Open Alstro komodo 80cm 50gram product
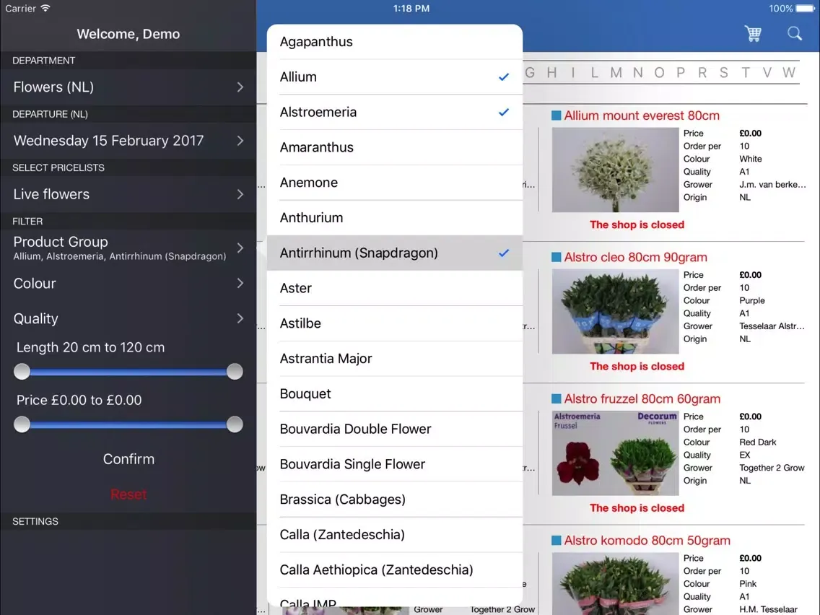The width and height of the screenshot is (820, 615). [x=647, y=541]
